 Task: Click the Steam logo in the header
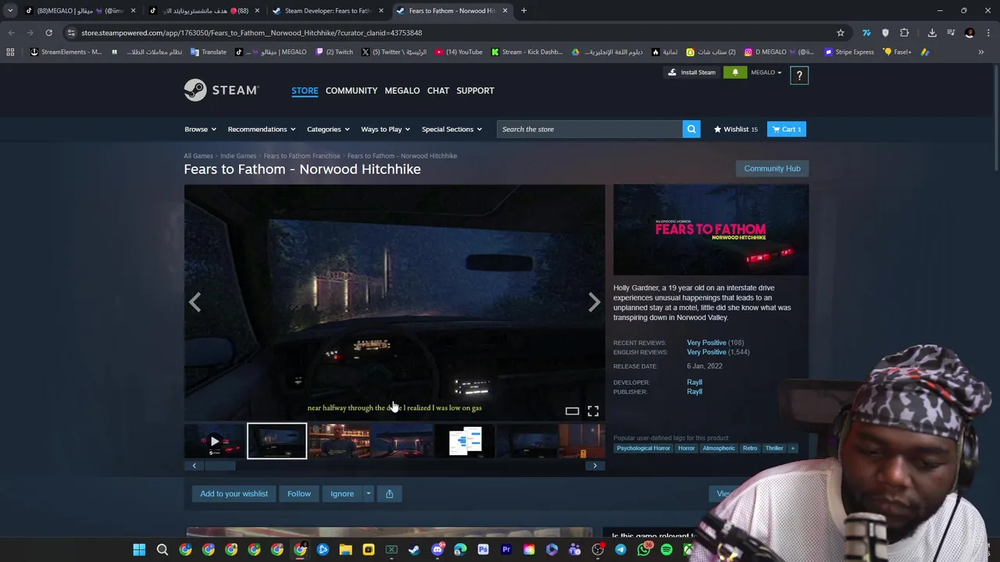(221, 90)
